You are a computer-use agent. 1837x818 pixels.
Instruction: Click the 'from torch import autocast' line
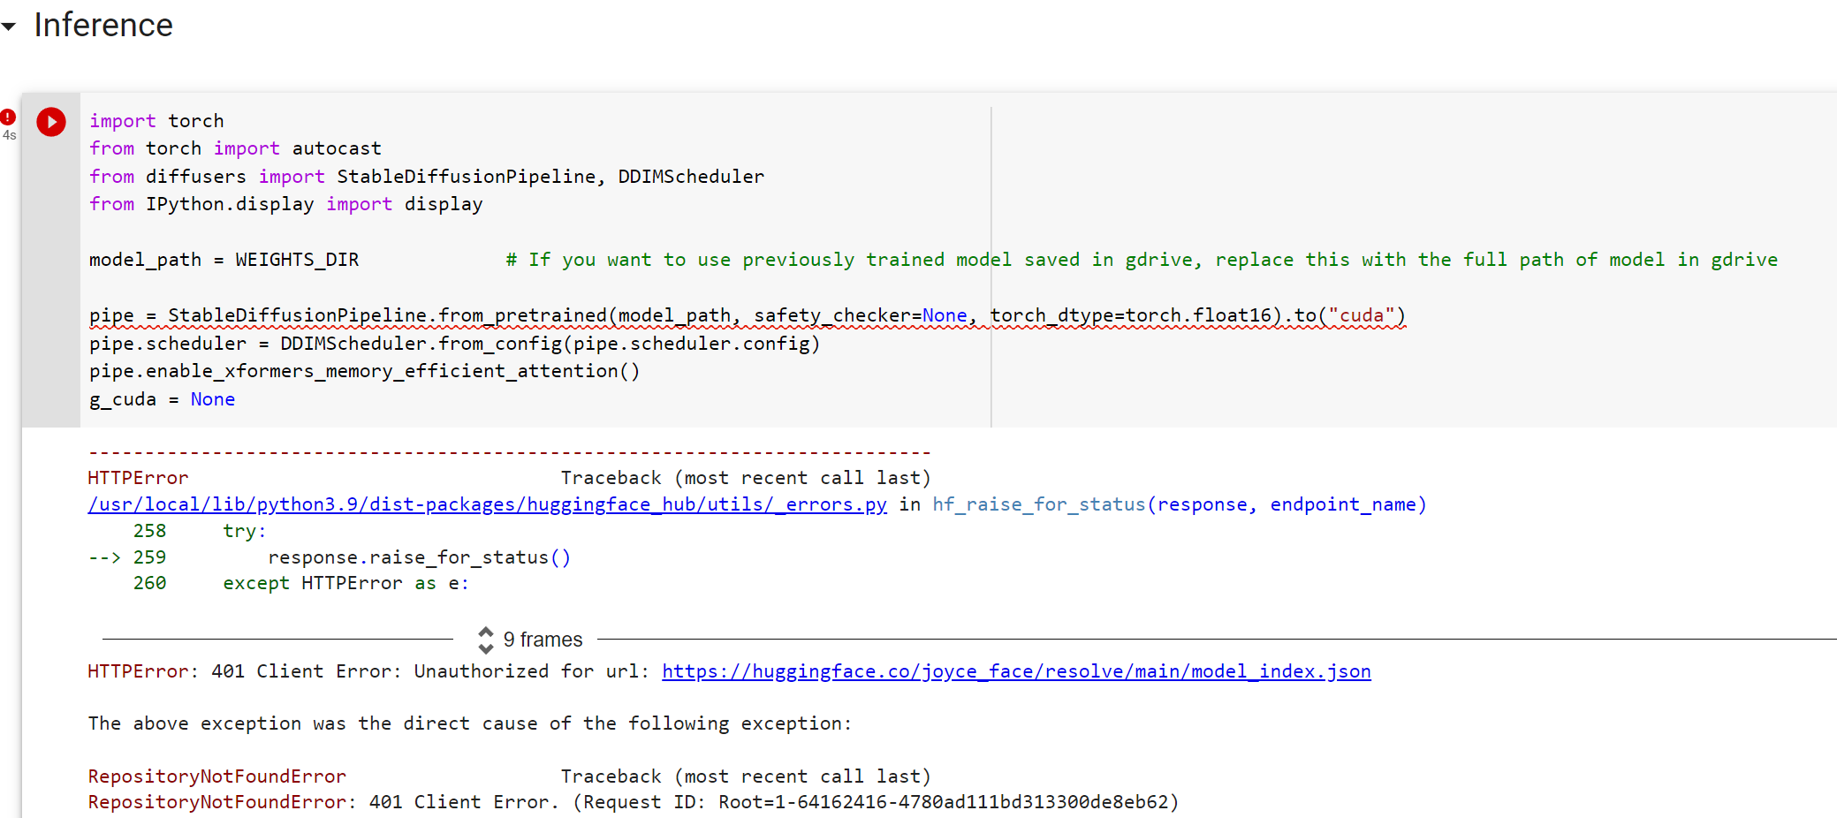pos(235,148)
